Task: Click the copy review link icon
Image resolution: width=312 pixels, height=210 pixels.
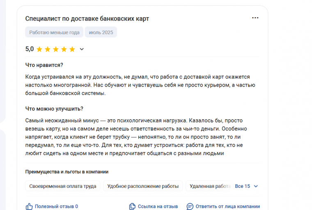Action: pos(132,206)
